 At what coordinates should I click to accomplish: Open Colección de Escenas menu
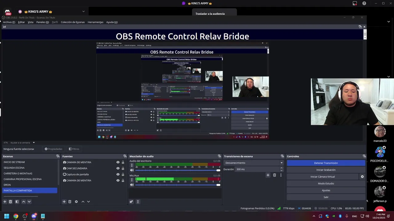tap(73, 22)
